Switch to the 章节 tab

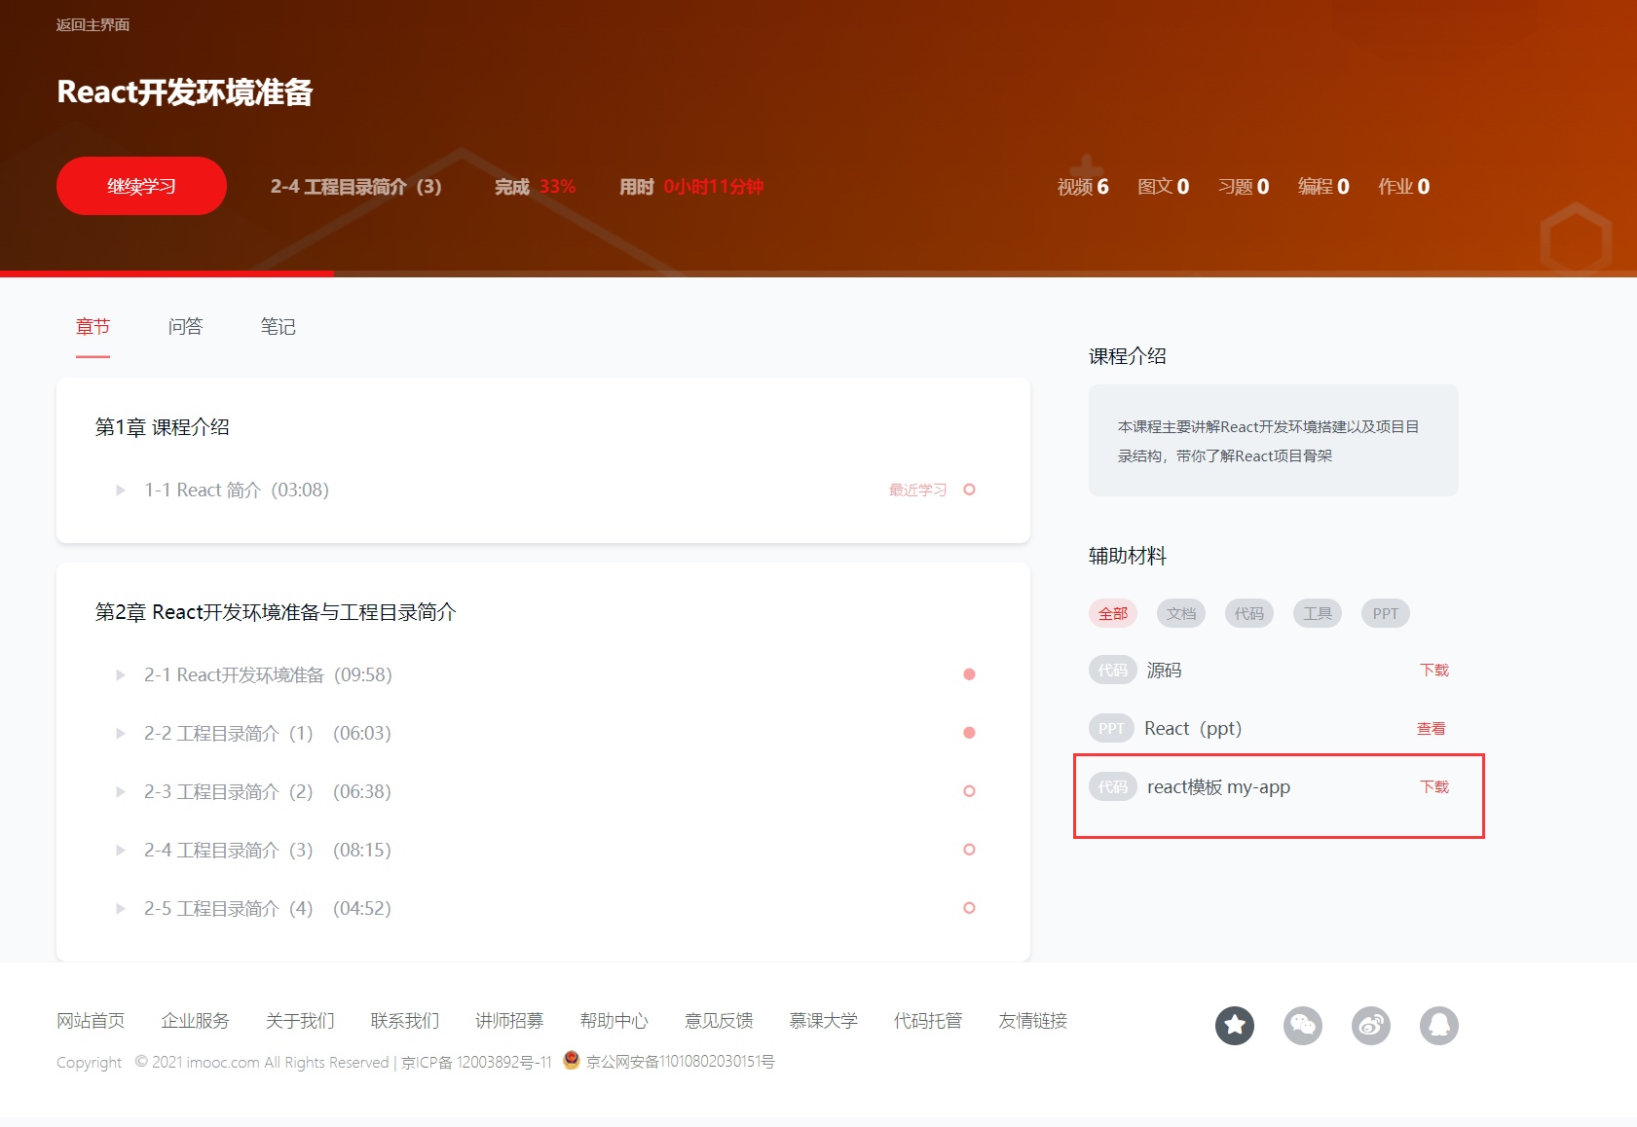[93, 327]
